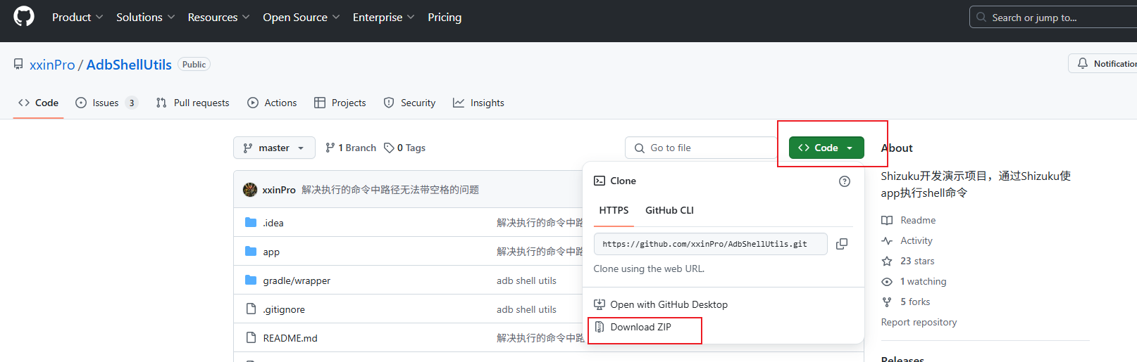The image size is (1137, 362).
Task: Click the .gitignore file icon
Action: [251, 309]
